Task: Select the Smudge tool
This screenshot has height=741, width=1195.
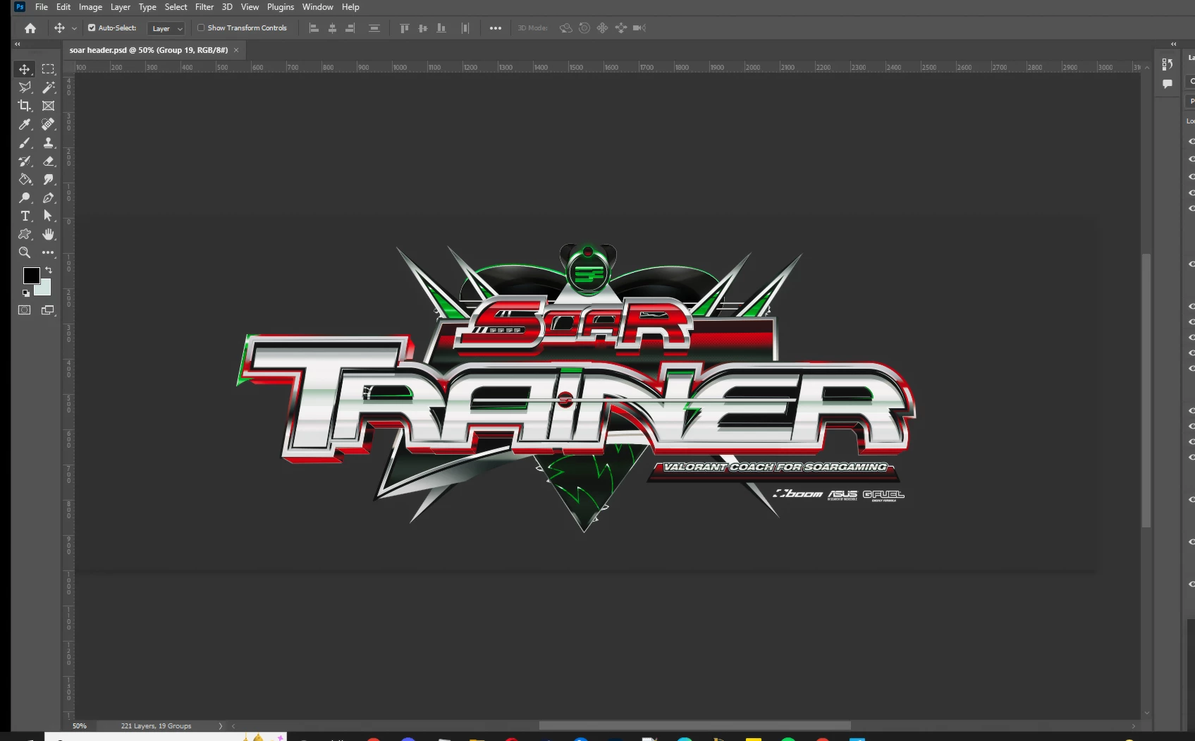Action: coord(48,179)
